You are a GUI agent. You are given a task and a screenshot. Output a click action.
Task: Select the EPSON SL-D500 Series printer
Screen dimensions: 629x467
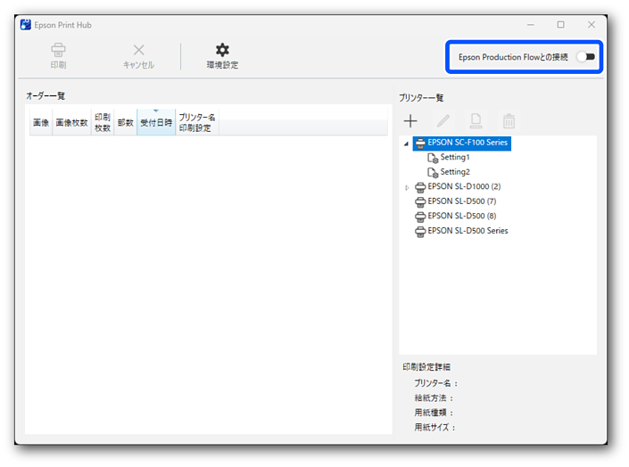[x=467, y=231]
